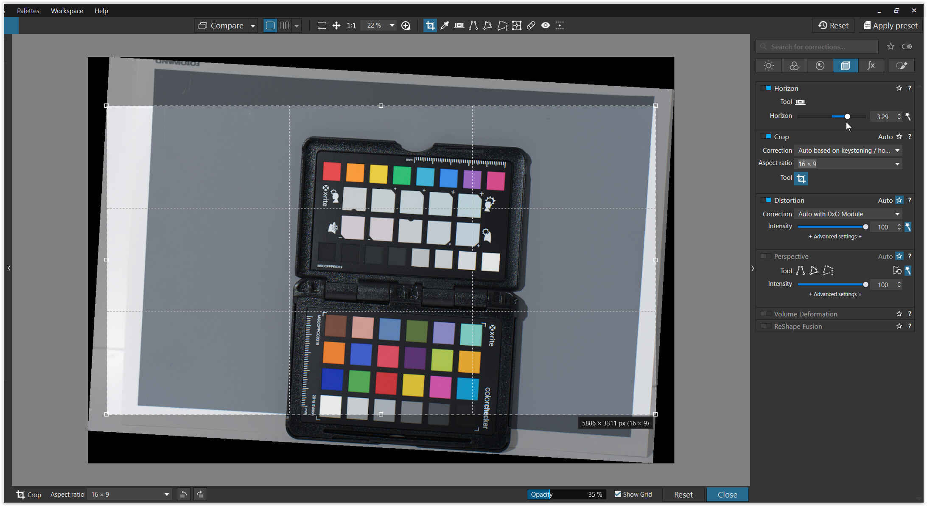Click the top Reset button
This screenshot has width=927, height=506.
[x=833, y=25]
